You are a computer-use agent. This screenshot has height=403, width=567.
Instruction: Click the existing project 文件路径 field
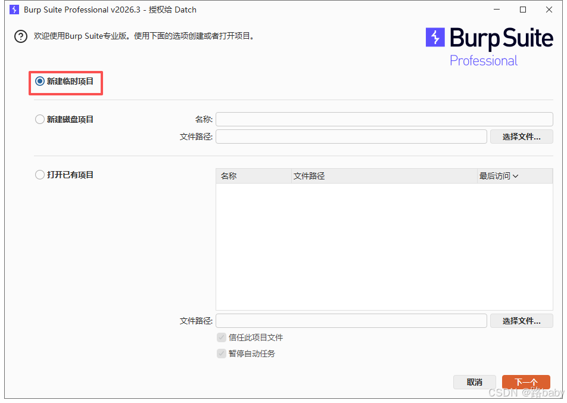[x=351, y=321]
